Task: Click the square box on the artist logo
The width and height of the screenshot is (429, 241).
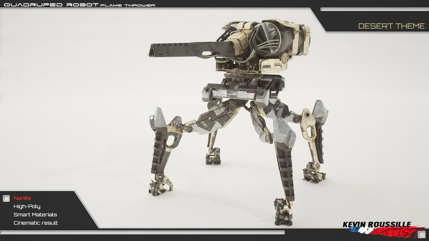Action: coord(421,234)
